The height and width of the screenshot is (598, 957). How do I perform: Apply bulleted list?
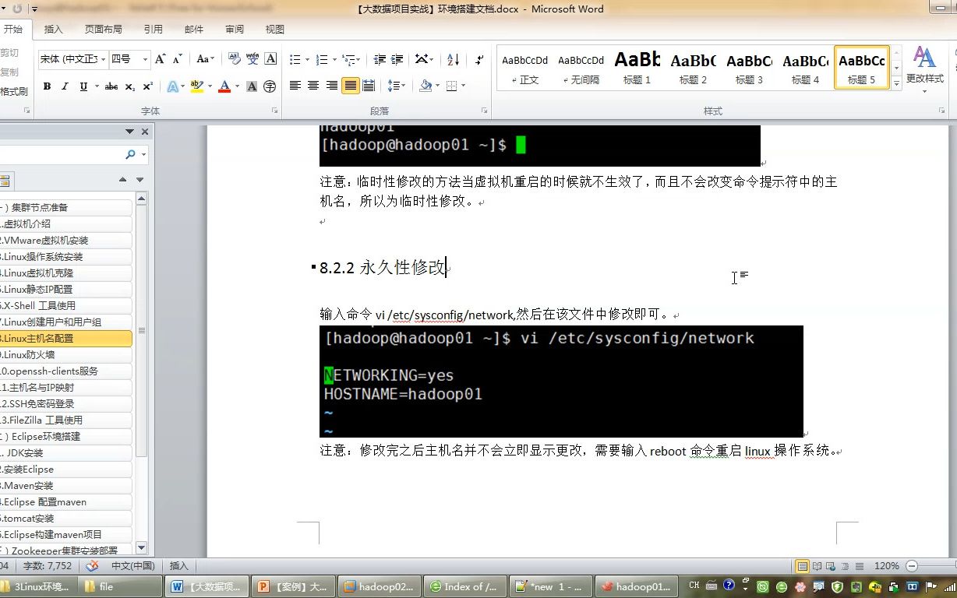coord(295,59)
